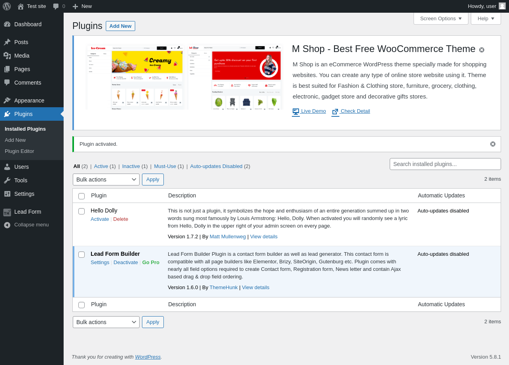Activate the Hello Dolly plugin
This screenshot has width=509, height=365.
[100, 219]
